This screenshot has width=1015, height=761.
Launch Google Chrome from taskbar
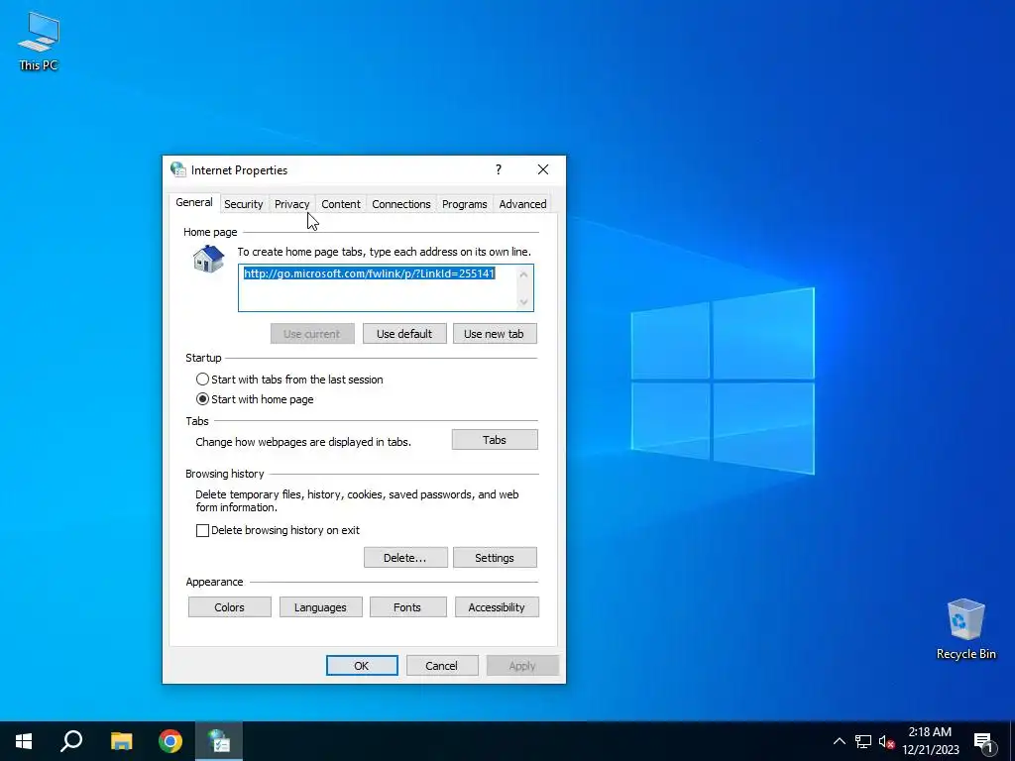click(x=170, y=741)
